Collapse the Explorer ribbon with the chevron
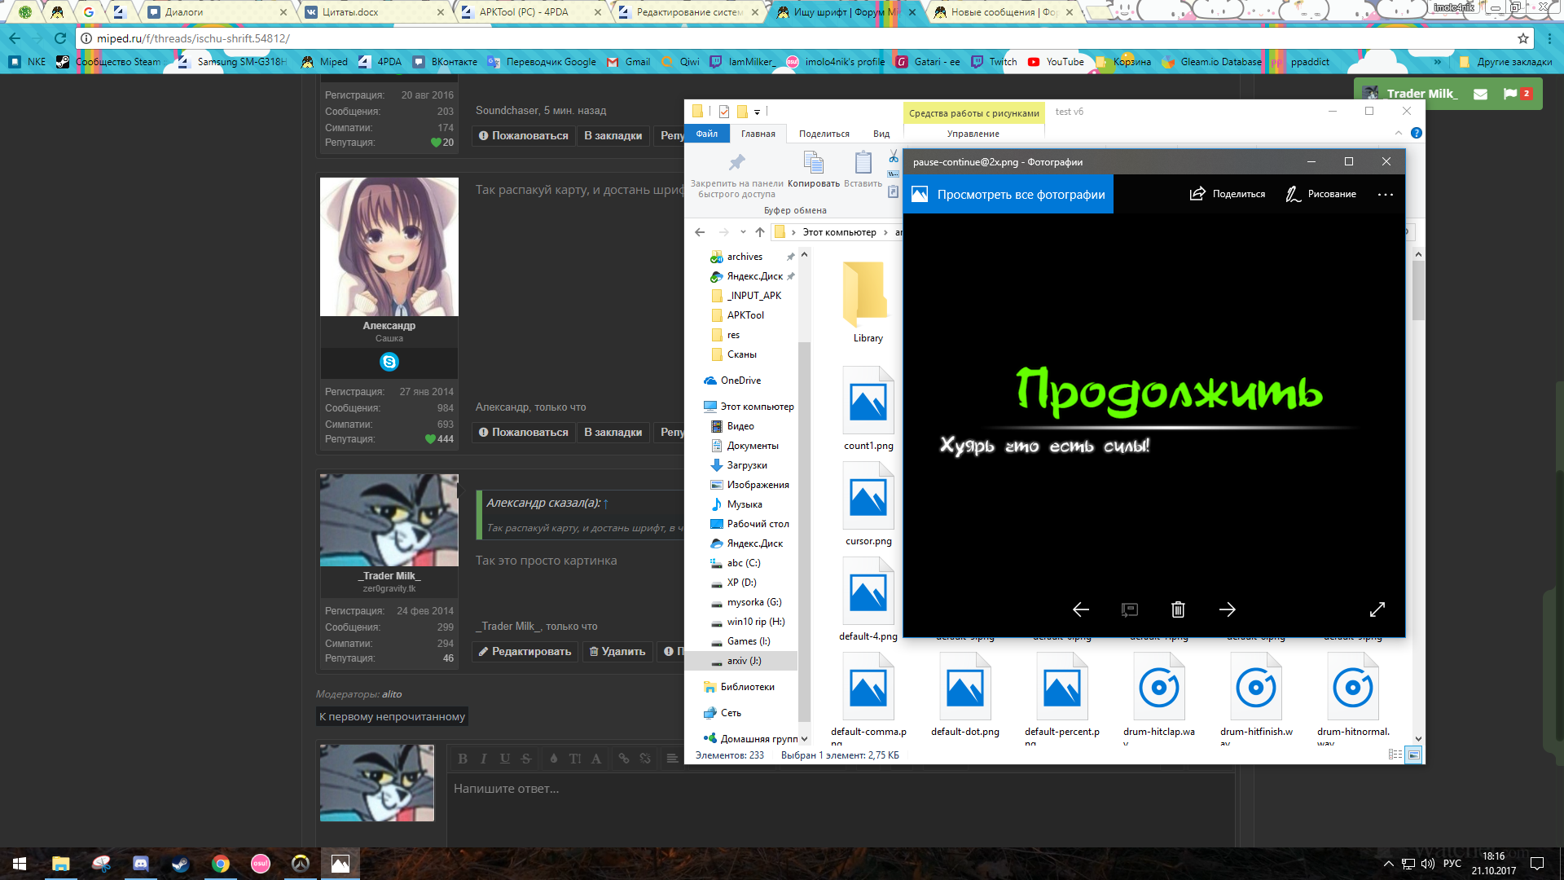 1399,133
